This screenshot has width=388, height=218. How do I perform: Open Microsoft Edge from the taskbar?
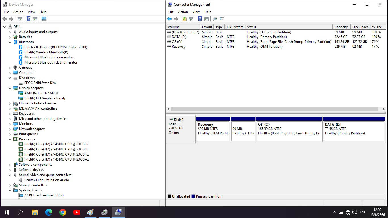[49, 212]
